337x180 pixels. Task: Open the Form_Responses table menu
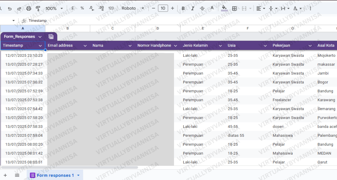pos(40,37)
